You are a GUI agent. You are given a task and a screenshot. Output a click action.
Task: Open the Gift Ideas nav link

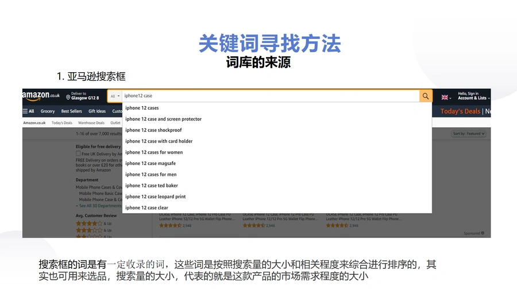pyautogui.click(x=97, y=111)
